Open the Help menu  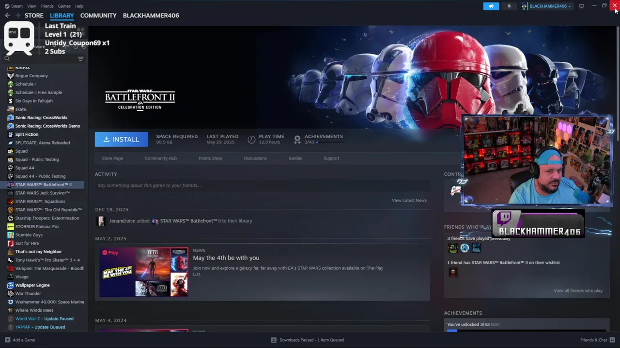(79, 6)
